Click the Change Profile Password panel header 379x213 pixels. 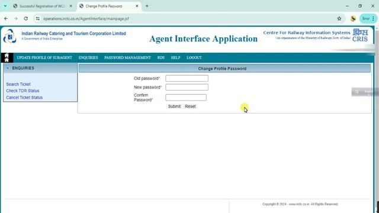click(224, 69)
